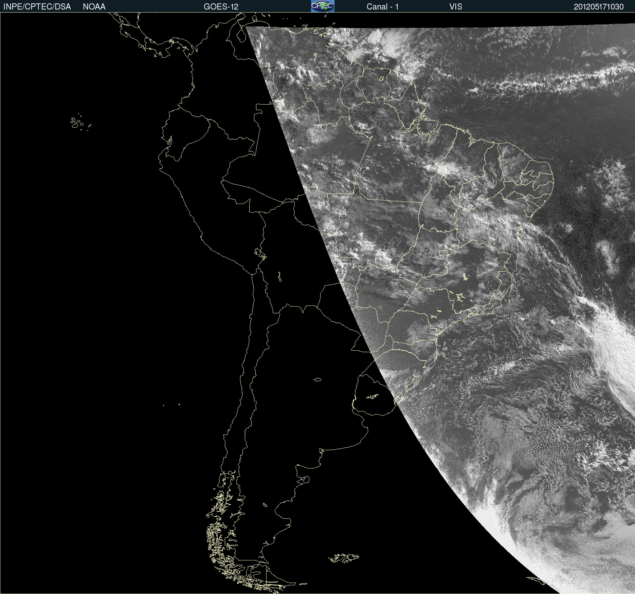
Task: Click the VIS channel label
Action: coord(456,7)
